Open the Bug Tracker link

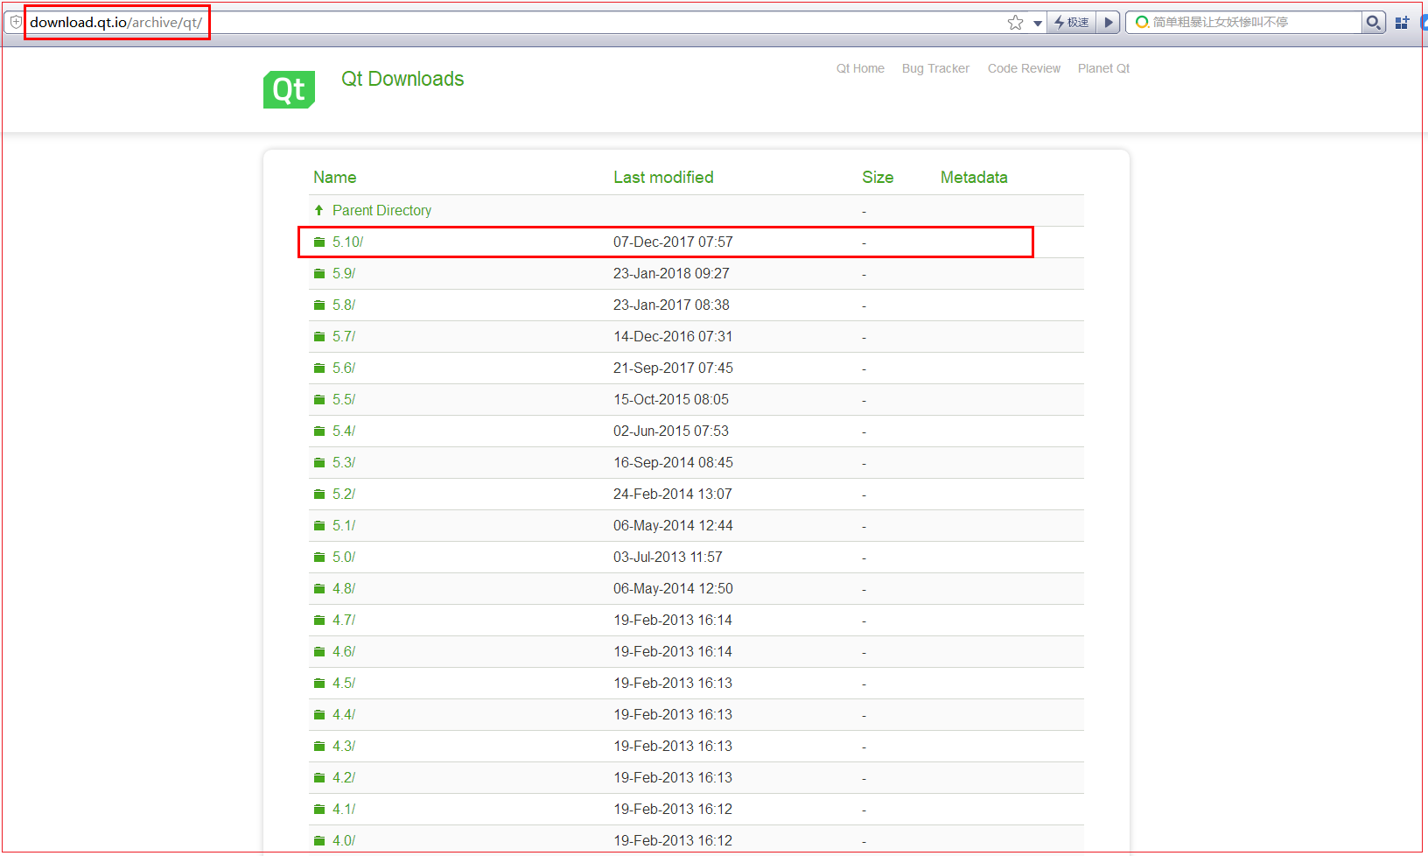(935, 68)
